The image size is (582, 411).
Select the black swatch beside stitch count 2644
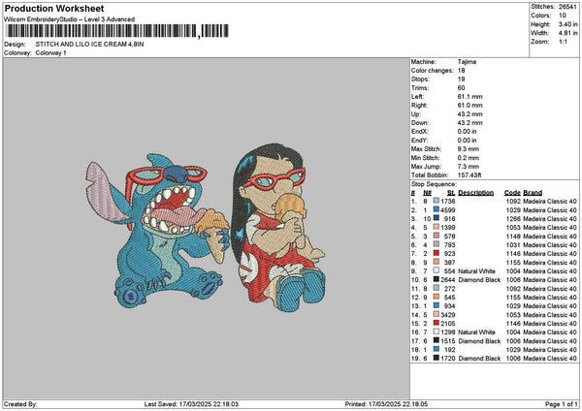436,280
